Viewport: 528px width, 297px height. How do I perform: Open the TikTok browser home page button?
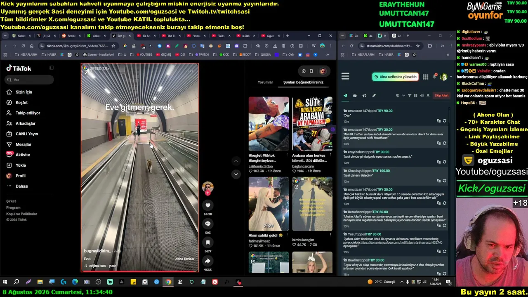[x=33, y=46]
